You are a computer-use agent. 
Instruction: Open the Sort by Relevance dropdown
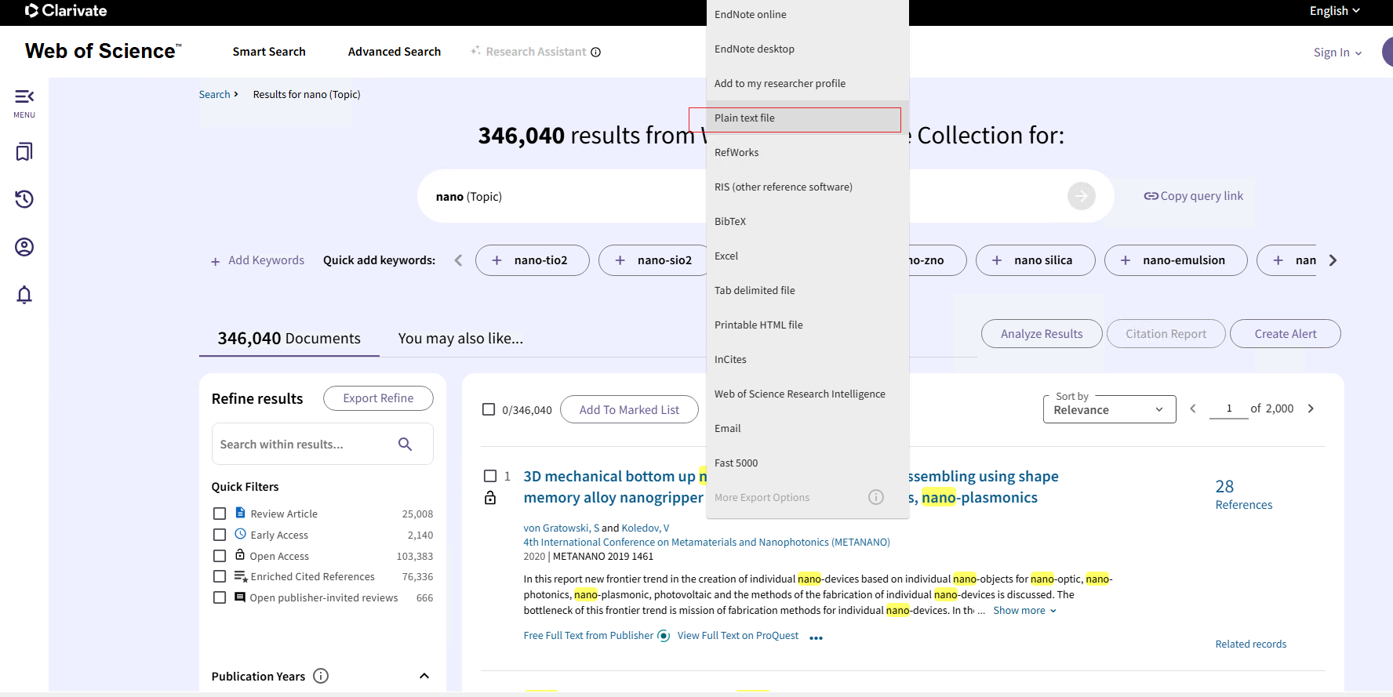point(1109,409)
